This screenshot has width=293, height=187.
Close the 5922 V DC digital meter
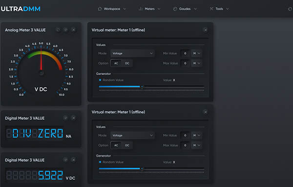(x=74, y=160)
